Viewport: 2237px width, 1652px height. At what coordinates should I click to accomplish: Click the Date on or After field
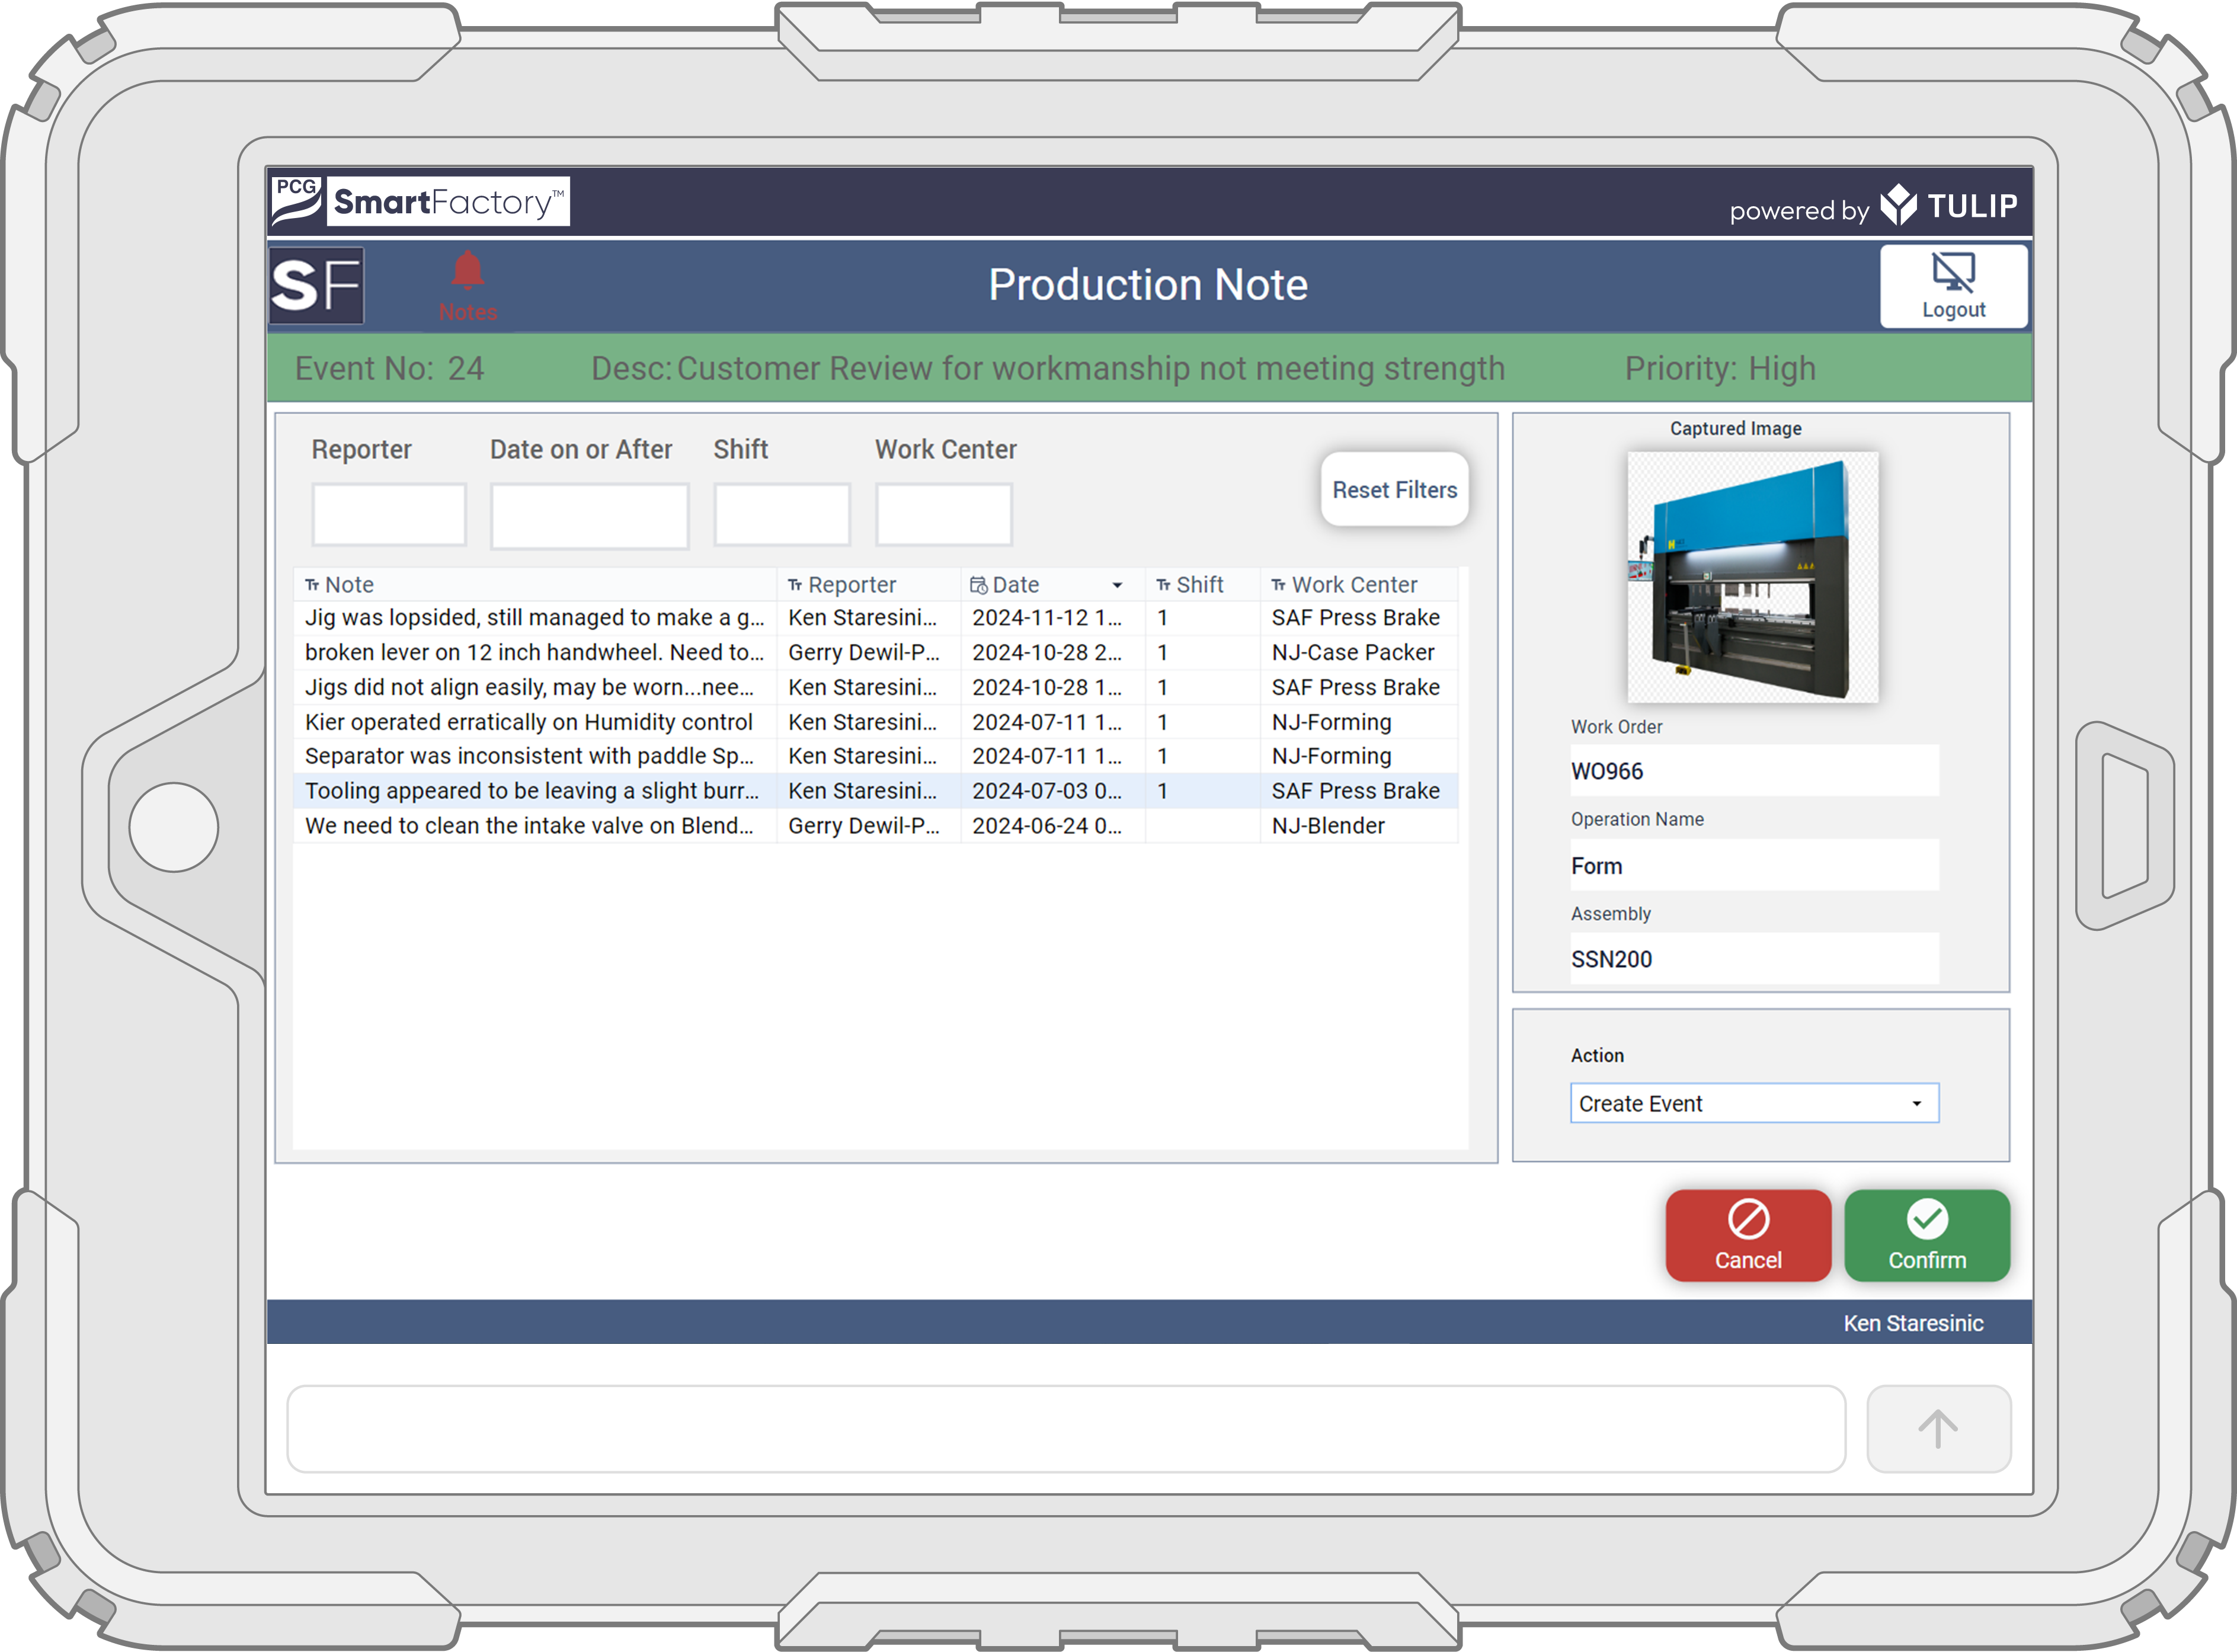589,515
